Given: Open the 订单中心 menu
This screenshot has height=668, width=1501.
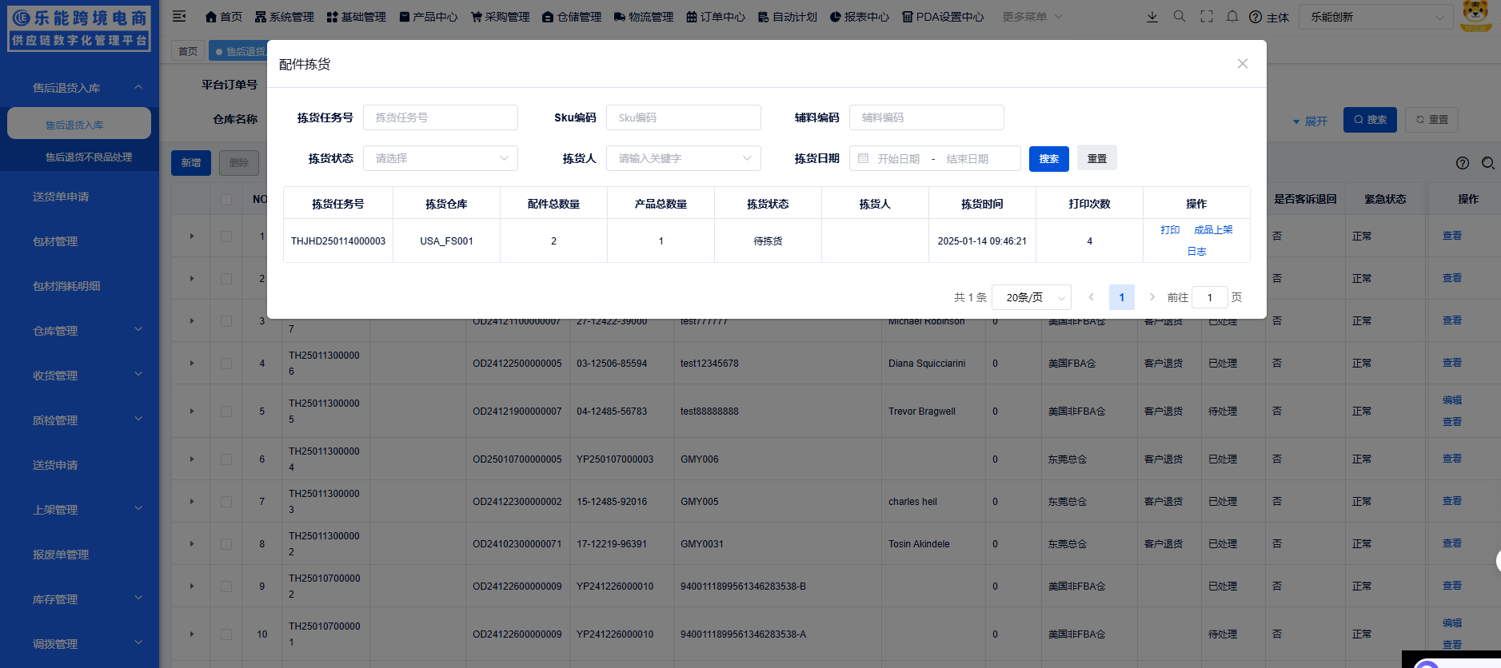Looking at the screenshot, I should [x=715, y=17].
